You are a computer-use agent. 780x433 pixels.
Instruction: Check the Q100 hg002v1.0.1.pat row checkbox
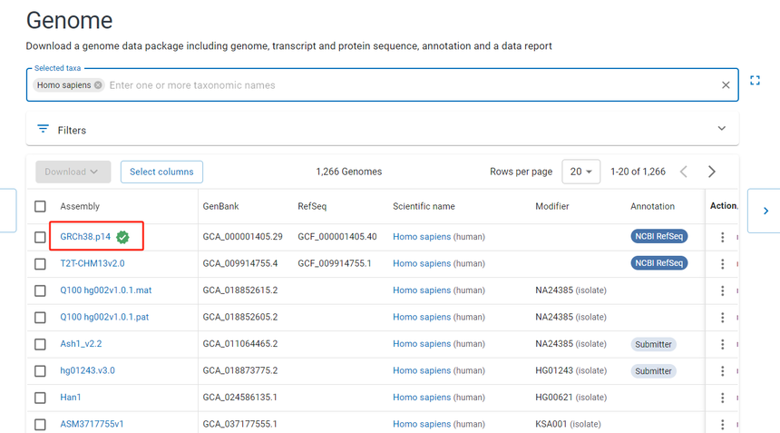[x=40, y=318]
